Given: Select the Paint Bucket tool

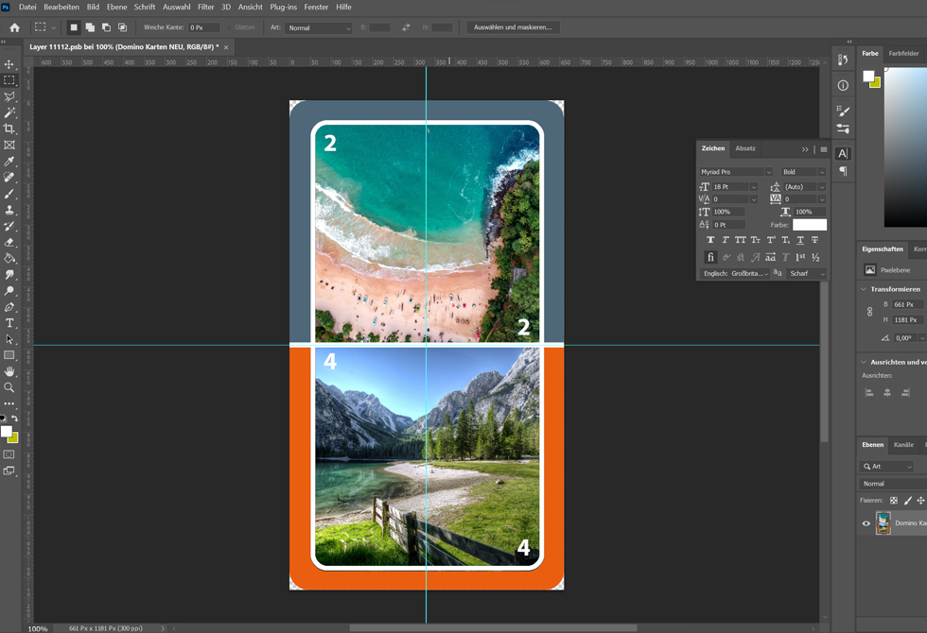Looking at the screenshot, I should click(x=9, y=258).
